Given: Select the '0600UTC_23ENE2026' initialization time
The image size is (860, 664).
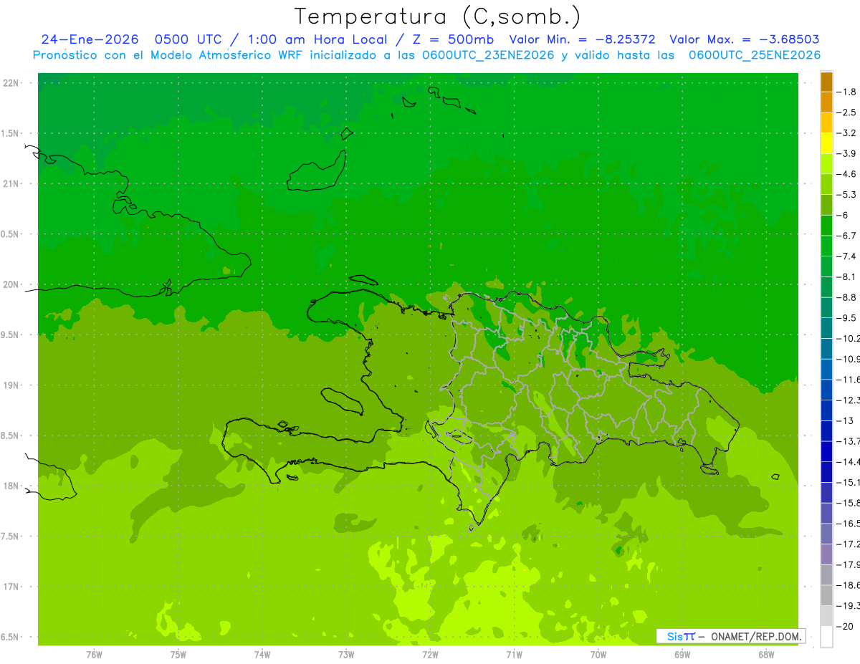Looking at the screenshot, I should [x=488, y=55].
